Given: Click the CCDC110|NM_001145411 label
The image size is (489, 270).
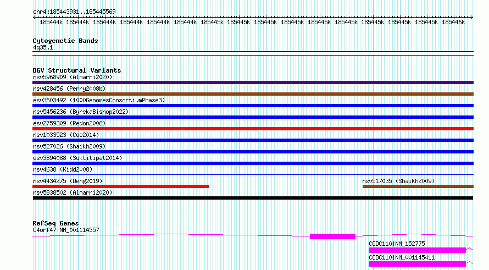Looking at the screenshot, I should pos(402,257).
